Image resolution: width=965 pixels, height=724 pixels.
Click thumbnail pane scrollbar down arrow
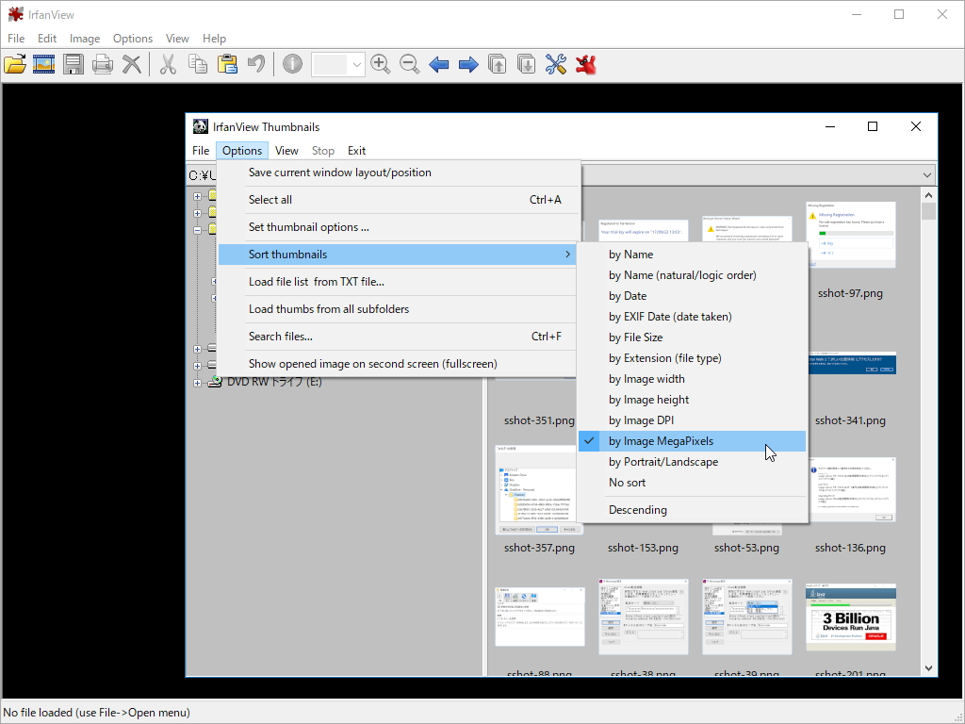click(x=928, y=668)
